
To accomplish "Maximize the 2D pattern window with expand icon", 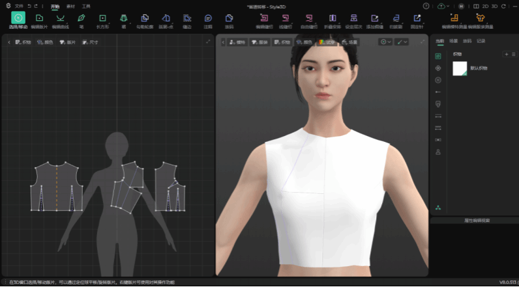I will [x=208, y=42].
